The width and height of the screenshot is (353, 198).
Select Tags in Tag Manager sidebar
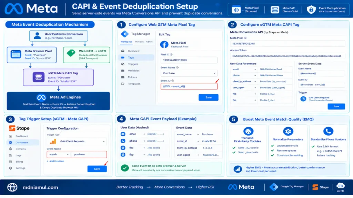click(x=137, y=57)
